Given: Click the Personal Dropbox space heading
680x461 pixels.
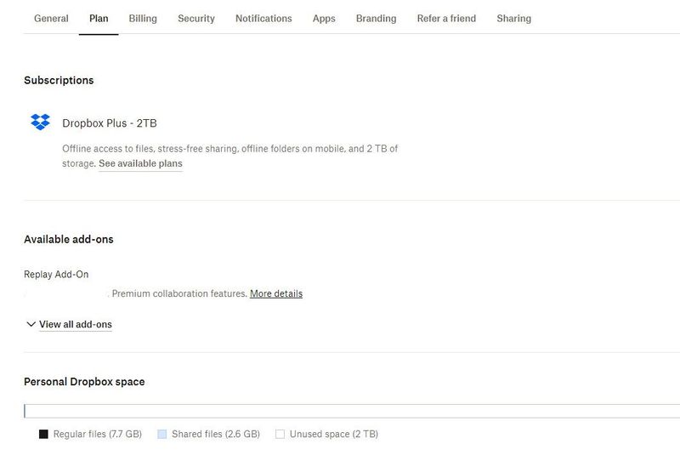Looking at the screenshot, I should pos(84,382).
